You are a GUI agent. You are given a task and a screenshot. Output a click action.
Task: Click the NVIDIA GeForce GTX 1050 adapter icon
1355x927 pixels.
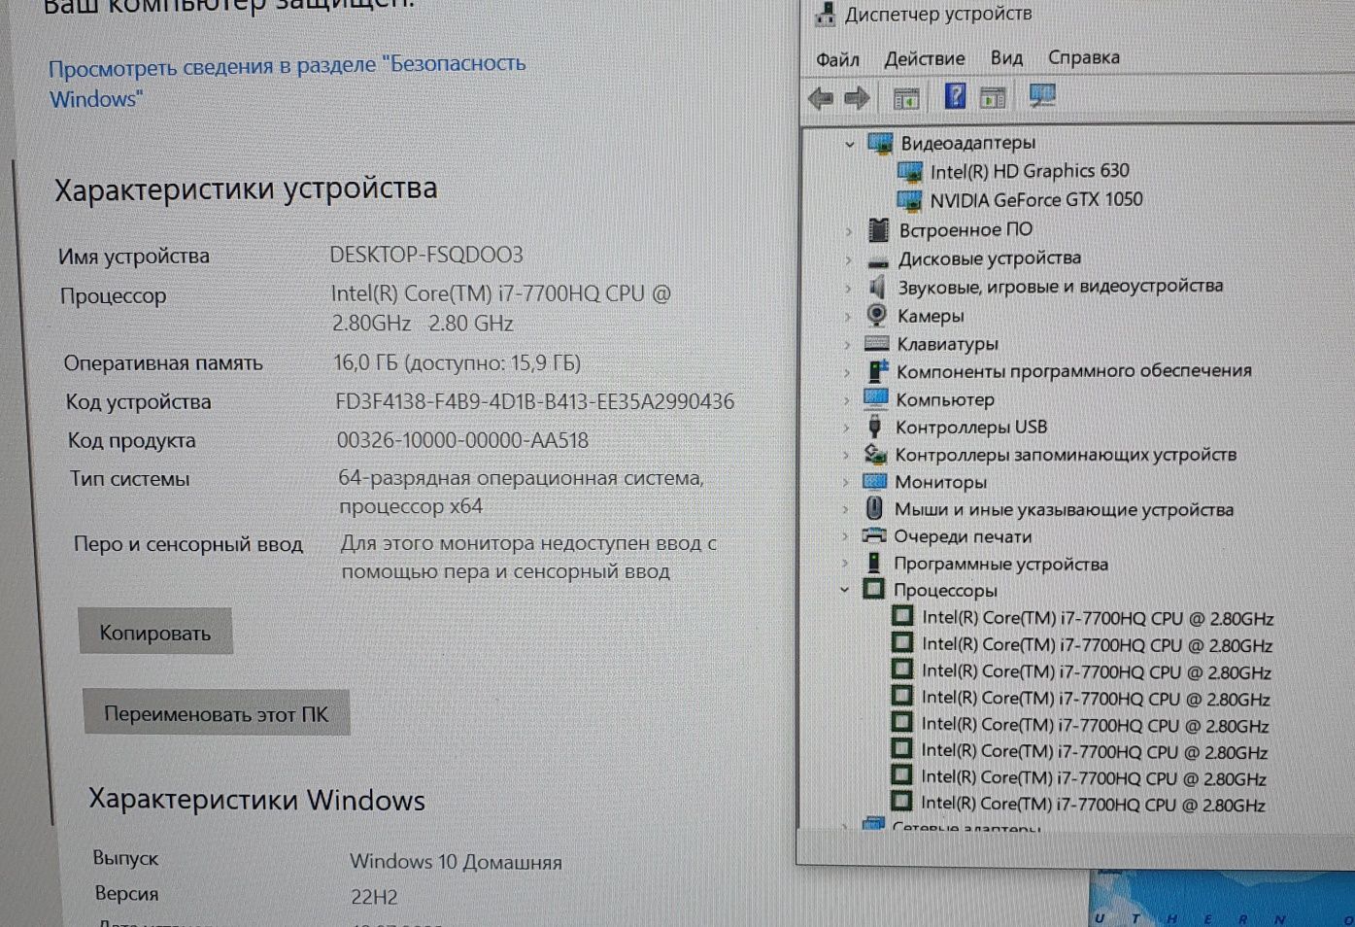[x=910, y=201]
